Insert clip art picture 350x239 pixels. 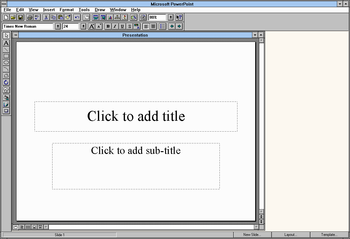(125, 17)
